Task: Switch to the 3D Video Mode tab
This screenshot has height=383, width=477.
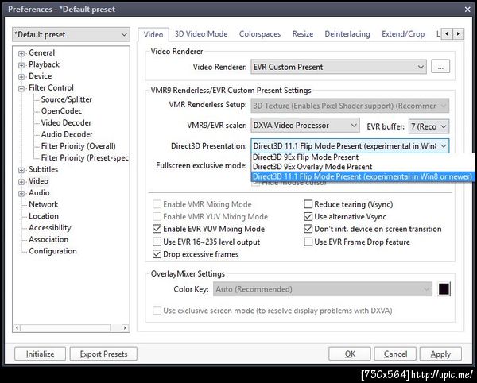Action: point(201,34)
